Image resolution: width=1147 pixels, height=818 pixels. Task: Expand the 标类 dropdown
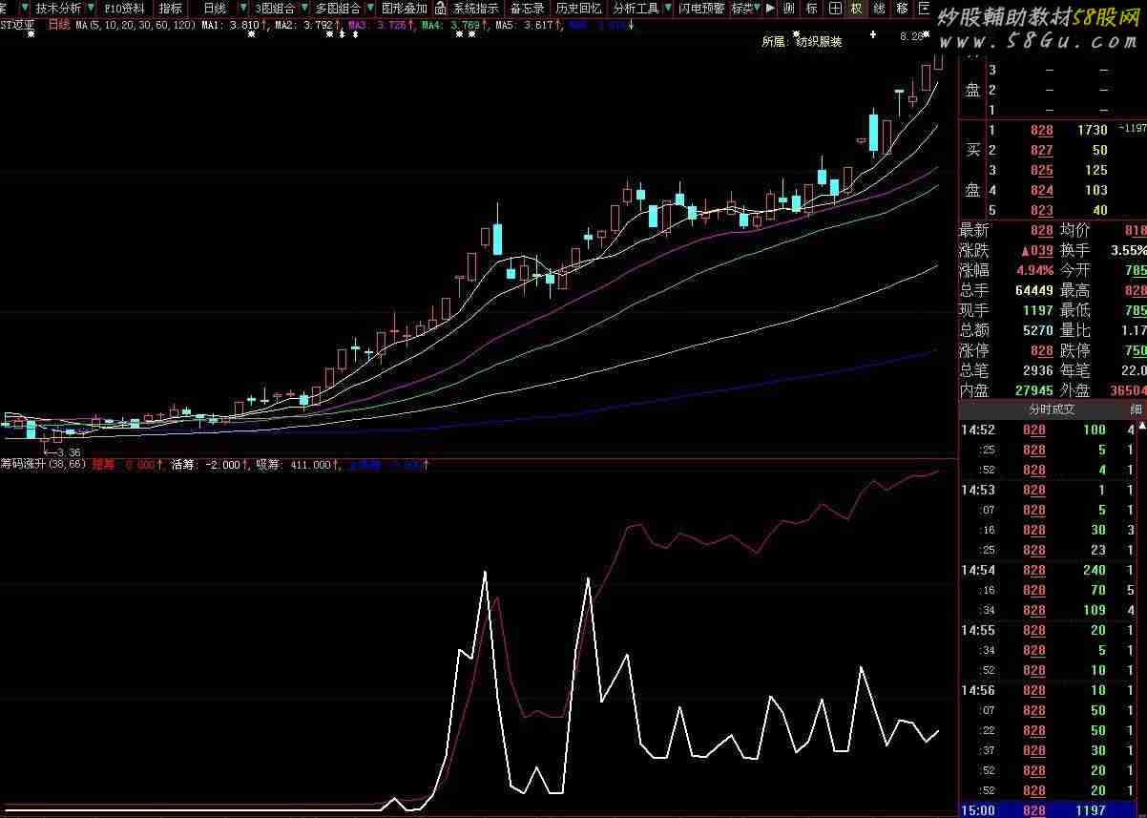pyautogui.click(x=746, y=8)
